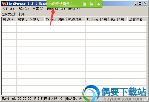Open the 360 sandbox folder icon
149x102 pixels.
(x=91, y=4)
